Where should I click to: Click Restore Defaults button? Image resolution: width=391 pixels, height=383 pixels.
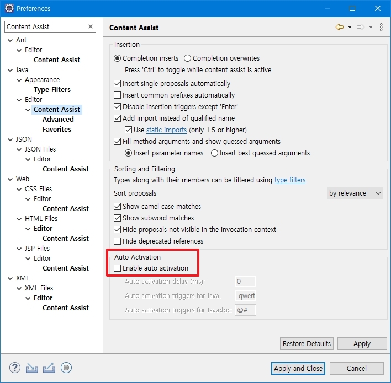[307, 344]
